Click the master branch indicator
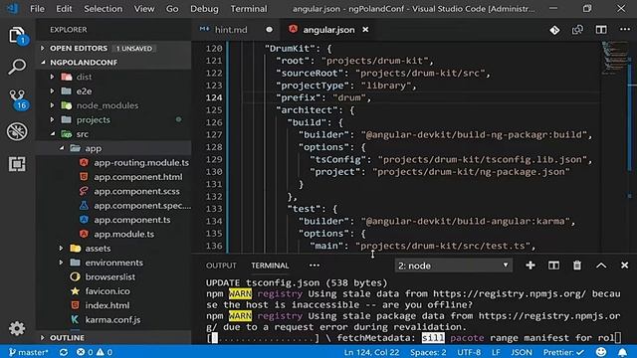This screenshot has width=637, height=358. point(28,352)
